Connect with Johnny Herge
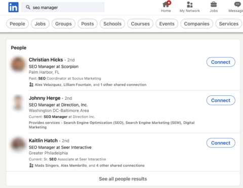Viewport: 243px width, 188px height. point(221,100)
